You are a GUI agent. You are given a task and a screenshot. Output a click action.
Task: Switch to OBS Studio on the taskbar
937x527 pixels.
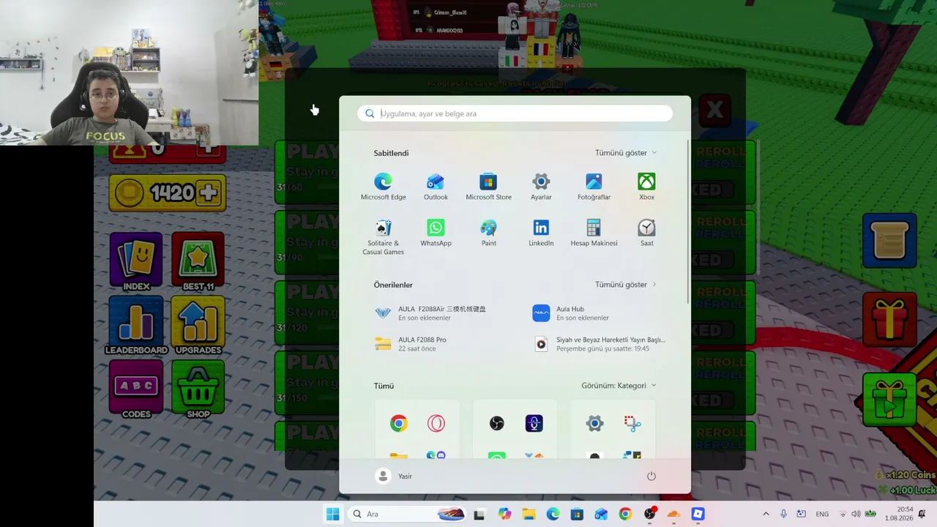coord(649,514)
